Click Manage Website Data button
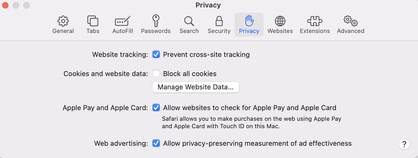The height and width of the screenshot is (158, 418). tap(196, 87)
